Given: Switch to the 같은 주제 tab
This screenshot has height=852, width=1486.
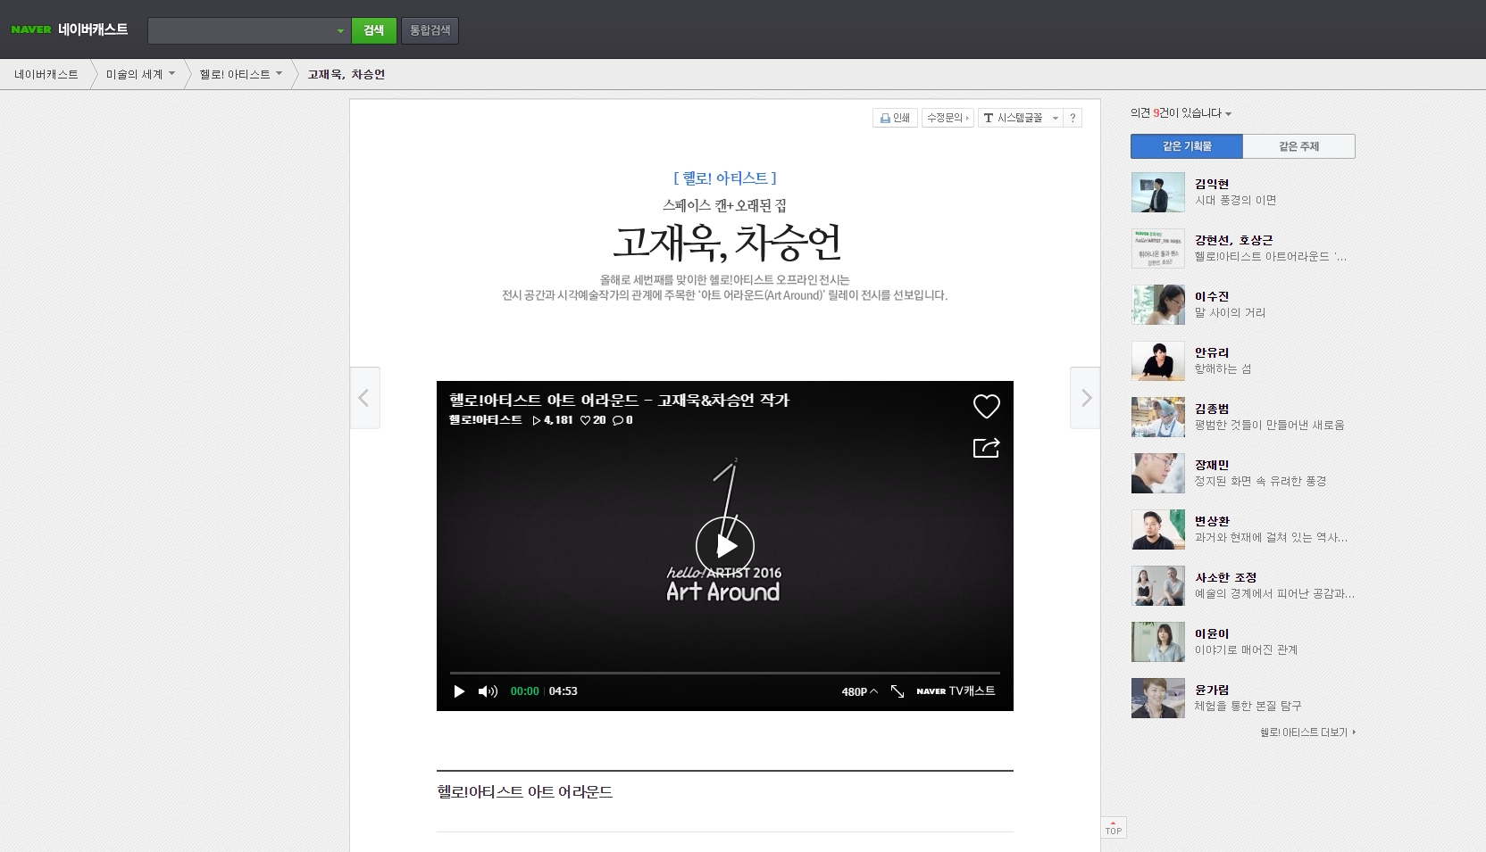Looking at the screenshot, I should tap(1298, 146).
